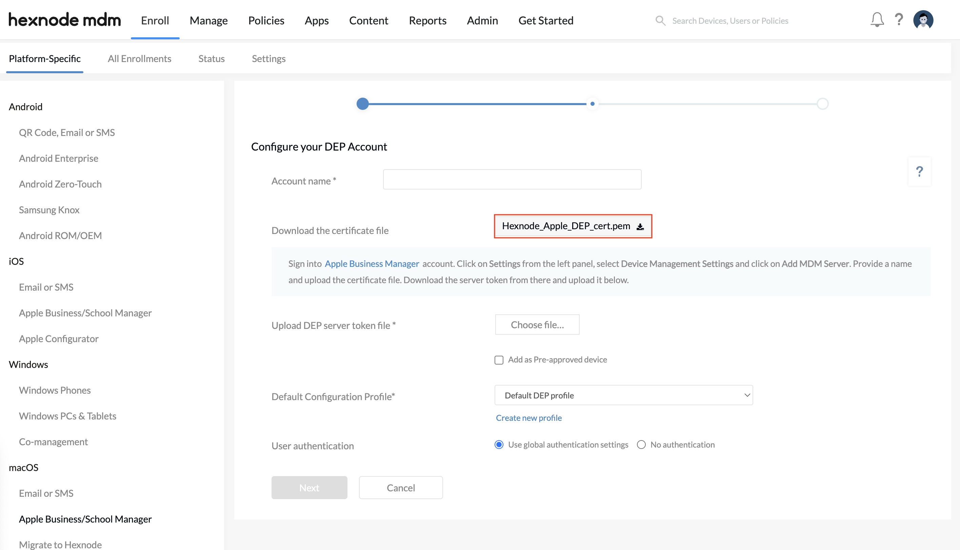This screenshot has height=550, width=960.
Task: Click Create new profile link
Action: [x=528, y=417]
